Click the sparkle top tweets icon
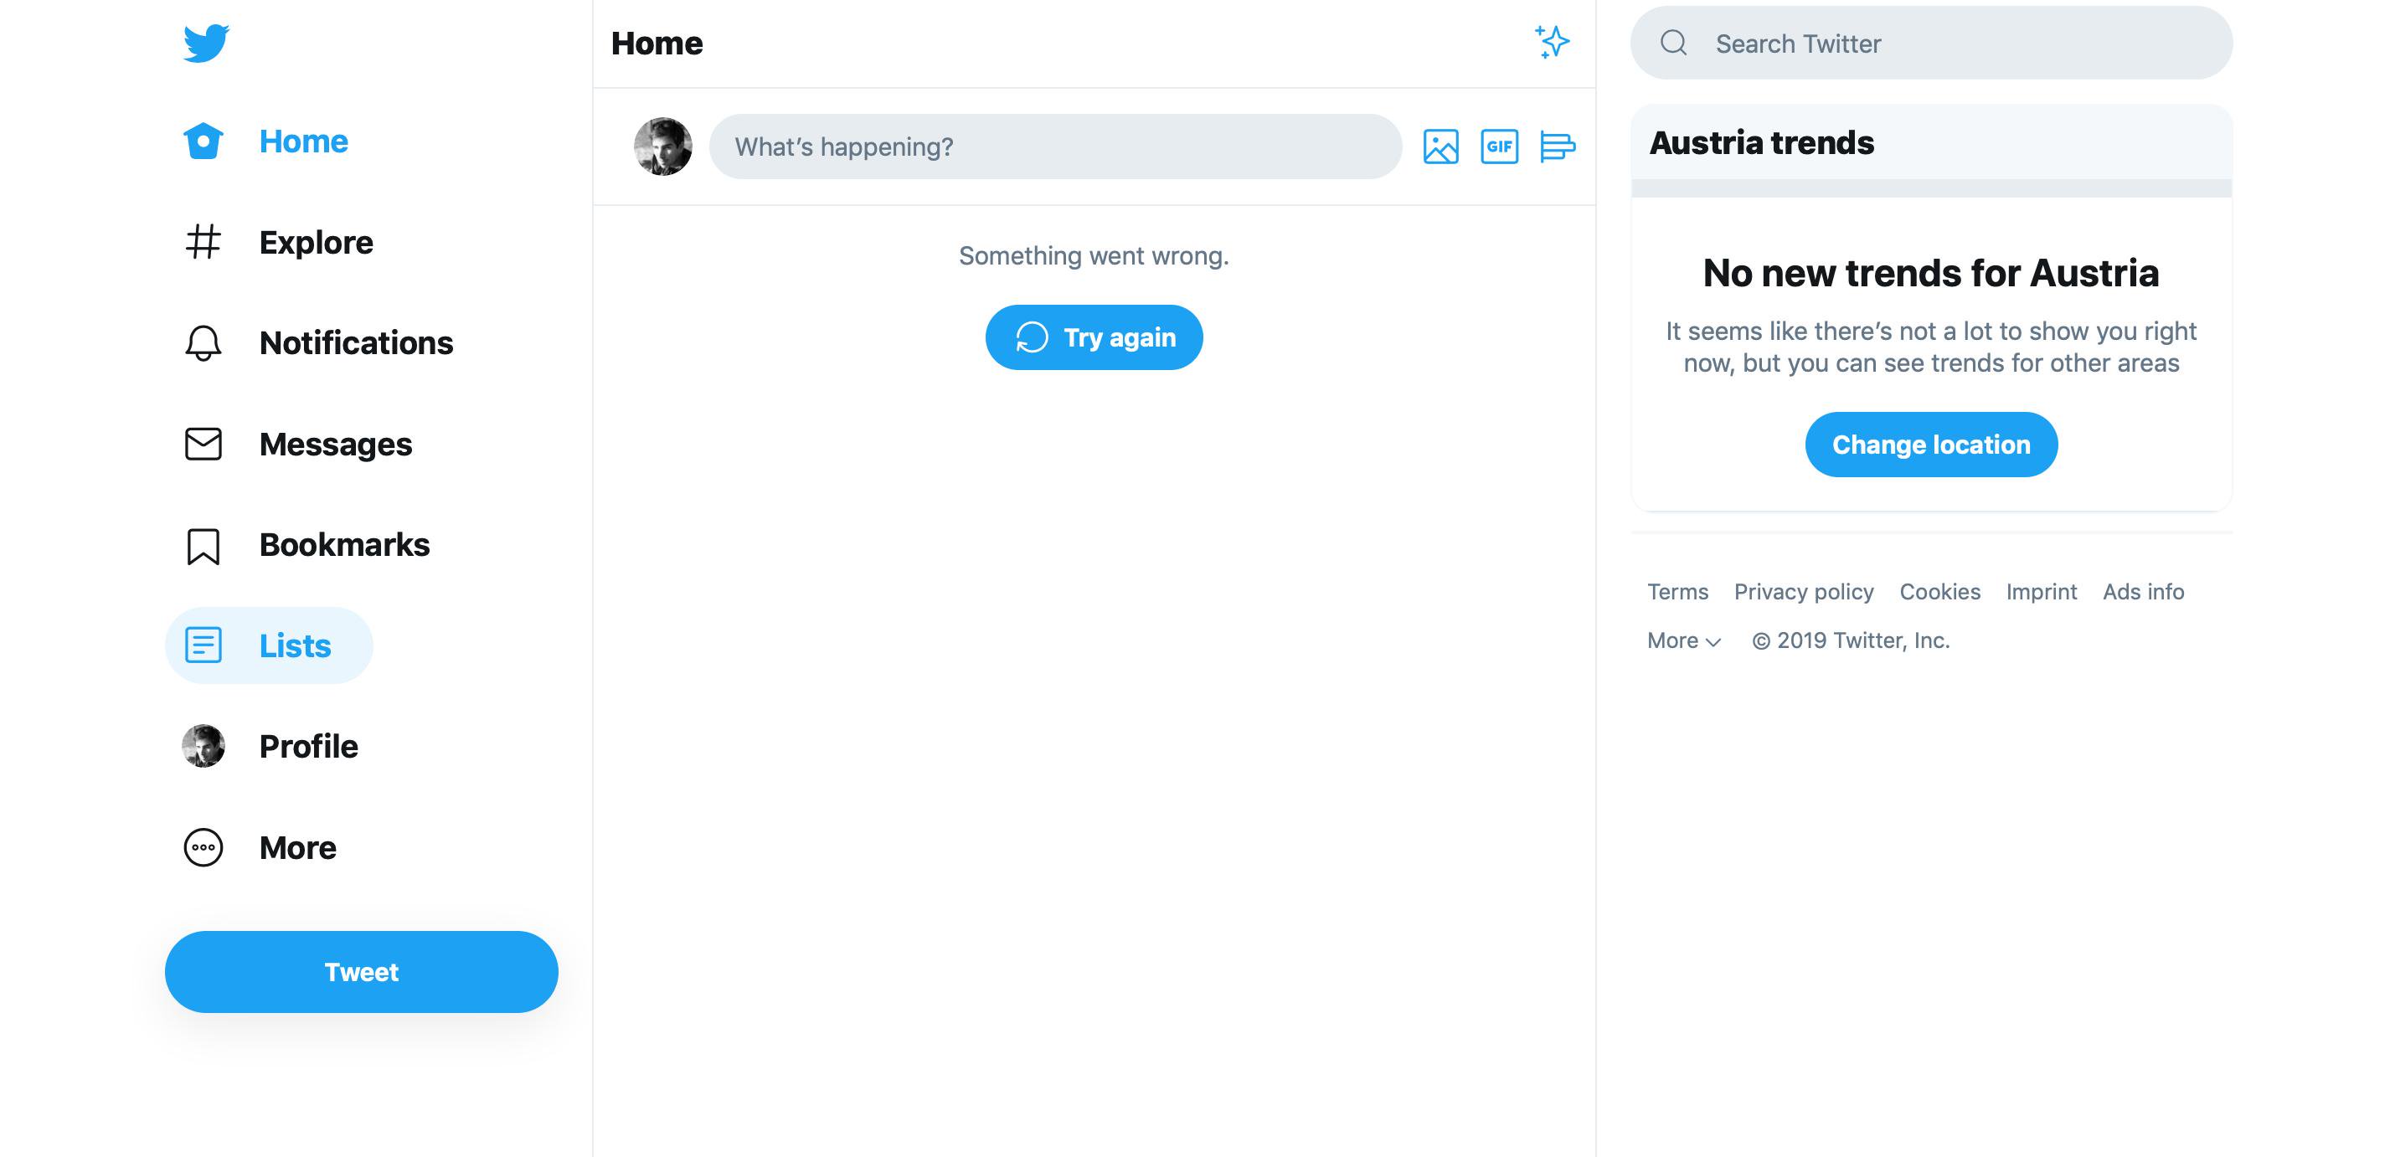This screenshot has width=2395, height=1157. tap(1552, 42)
